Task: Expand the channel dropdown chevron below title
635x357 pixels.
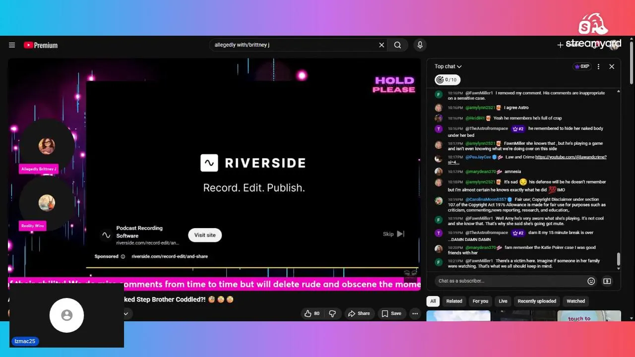Action: coord(126,313)
